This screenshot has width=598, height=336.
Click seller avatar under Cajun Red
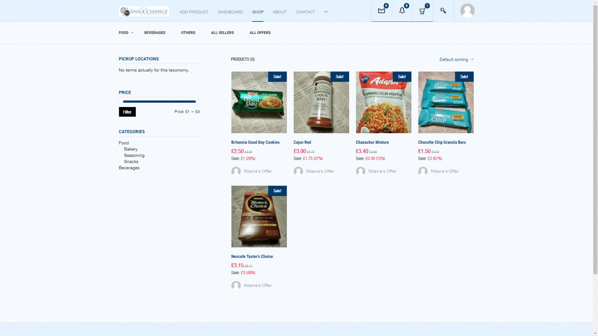point(298,171)
